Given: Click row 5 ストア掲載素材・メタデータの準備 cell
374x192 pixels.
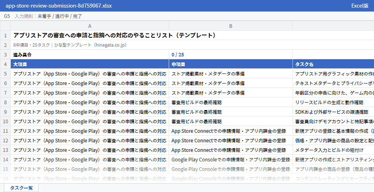Looking at the screenshot, I should pyautogui.click(x=231, y=74).
